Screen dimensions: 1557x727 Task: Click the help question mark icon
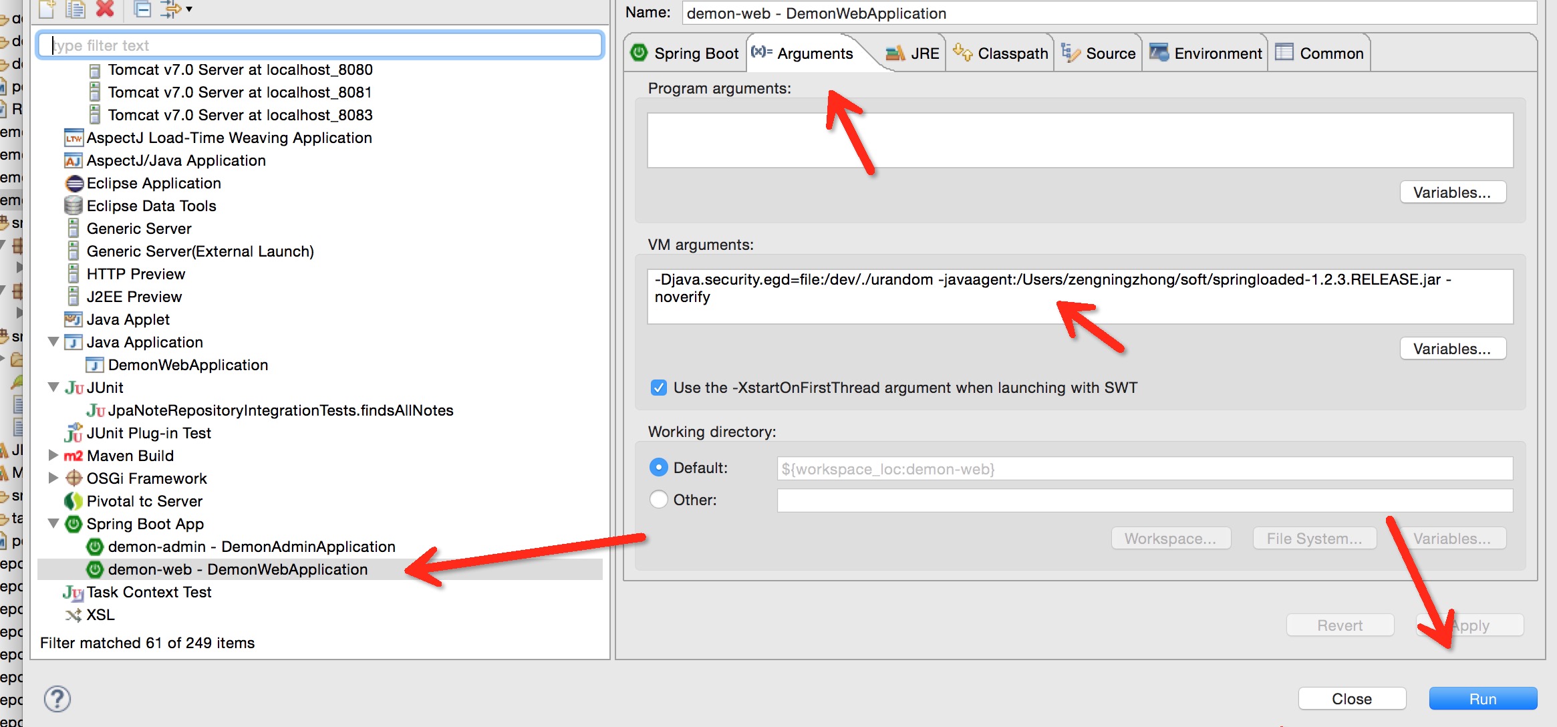point(57,699)
